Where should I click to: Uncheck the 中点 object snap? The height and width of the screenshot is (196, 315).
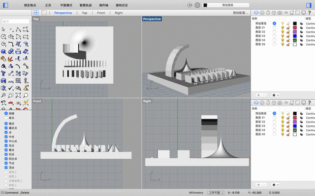tap(6, 137)
